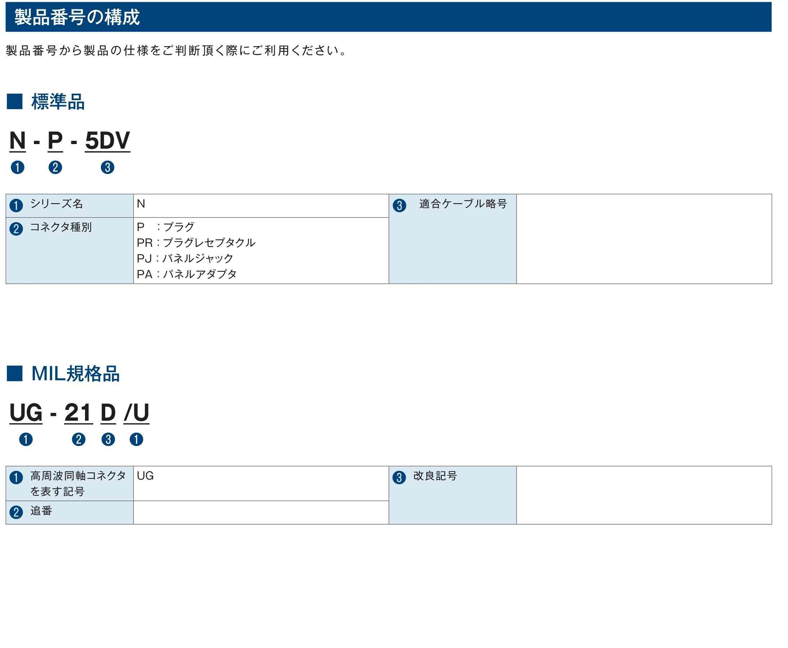Click circled 3 icon beside 適合ケーブル略号

pyautogui.click(x=400, y=205)
